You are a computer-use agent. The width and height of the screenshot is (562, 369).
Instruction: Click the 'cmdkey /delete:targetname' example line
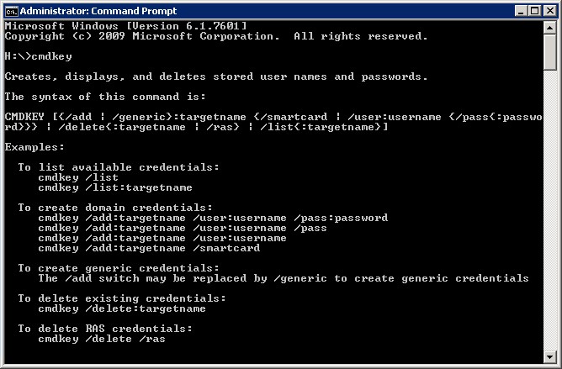pyautogui.click(x=121, y=308)
